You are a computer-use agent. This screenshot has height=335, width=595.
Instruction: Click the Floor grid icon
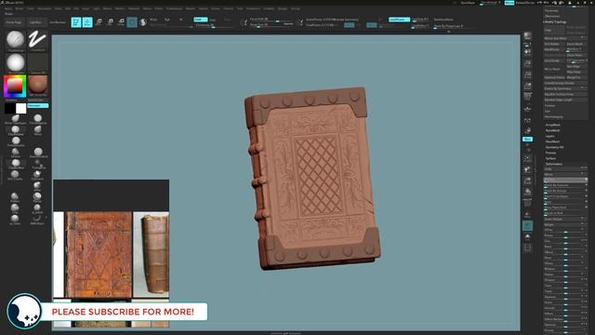(527, 109)
